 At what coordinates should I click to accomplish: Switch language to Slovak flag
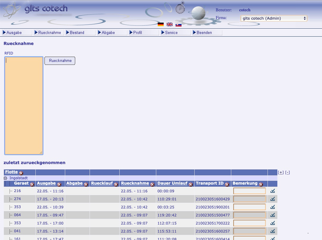coord(179,25)
